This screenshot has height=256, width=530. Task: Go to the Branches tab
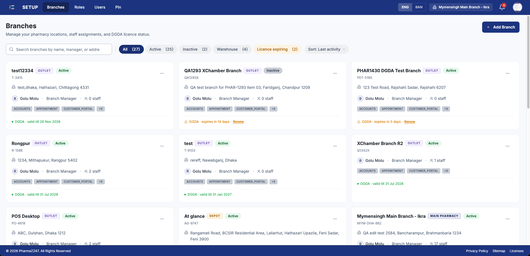click(x=56, y=7)
